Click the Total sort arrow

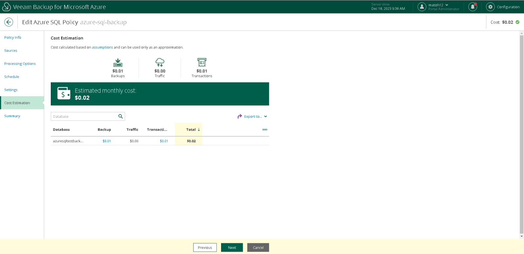pyautogui.click(x=199, y=130)
